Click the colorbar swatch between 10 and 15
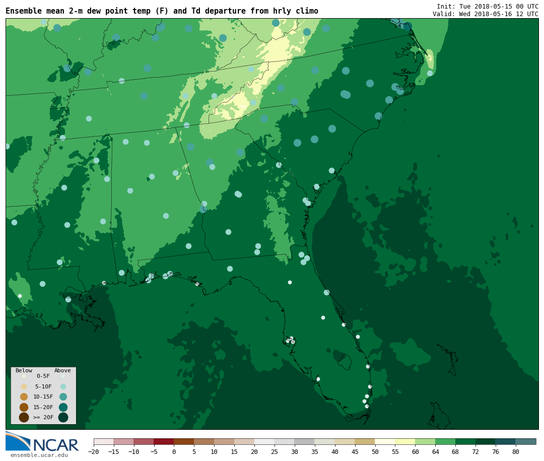Image resolution: width=544 pixels, height=461 pixels. (x=224, y=442)
